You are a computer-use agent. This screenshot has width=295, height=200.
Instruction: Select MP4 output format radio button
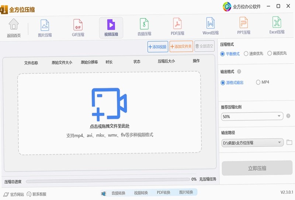258,82
